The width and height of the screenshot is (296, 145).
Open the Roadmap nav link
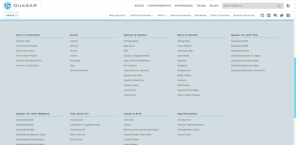pyautogui.click(x=201, y=15)
